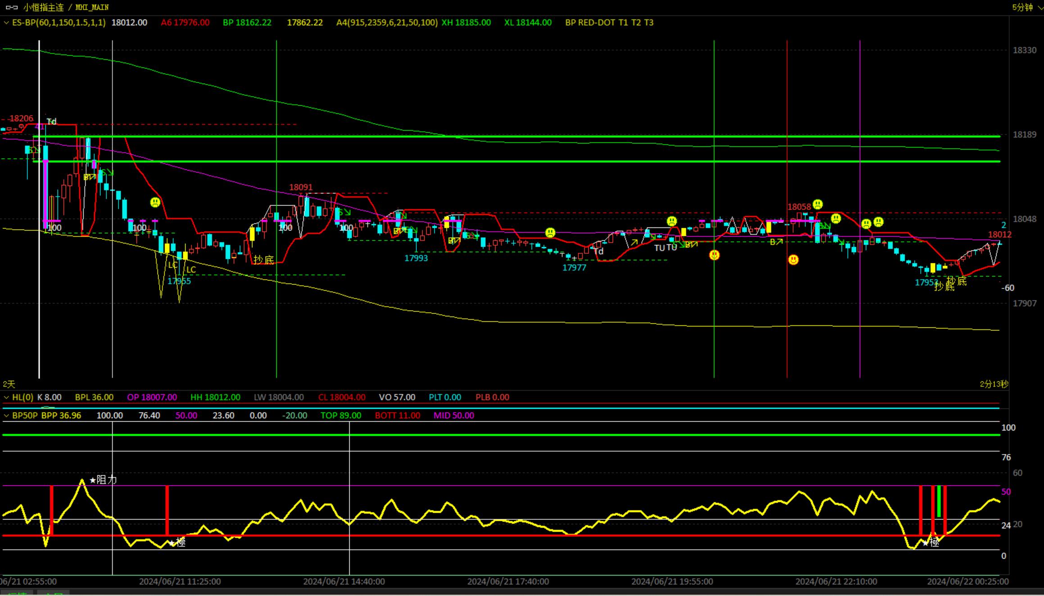The image size is (1044, 596).
Task: Collapse the ES-BP indicator chevron
Action: [x=6, y=23]
